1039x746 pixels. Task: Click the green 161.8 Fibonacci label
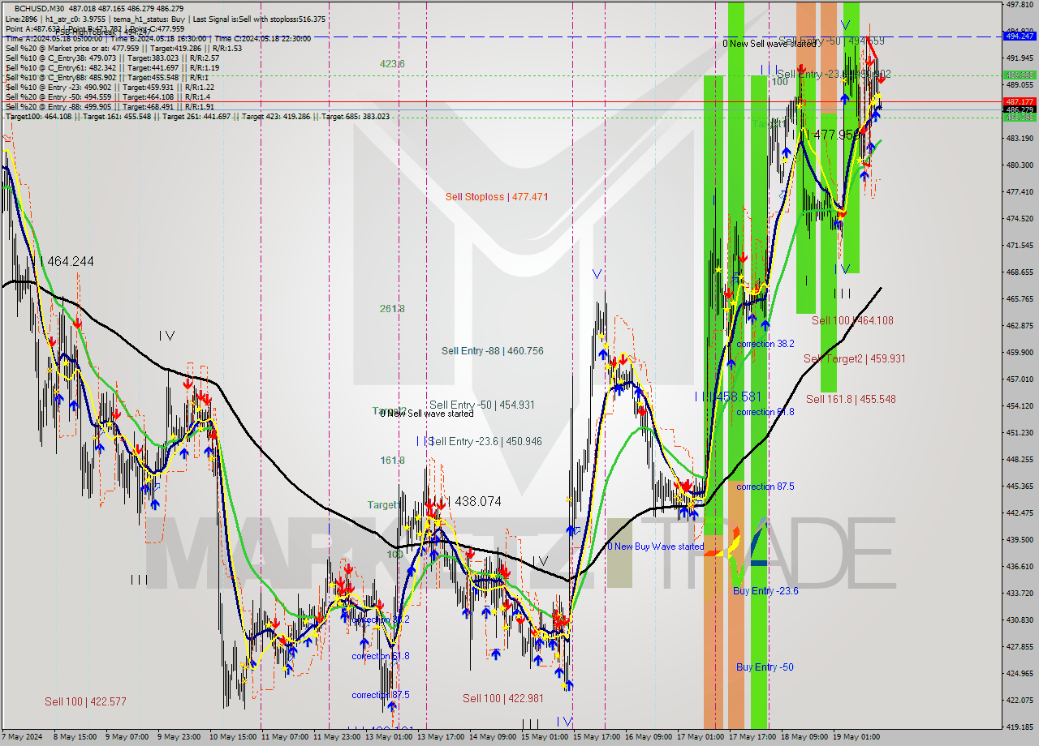(x=392, y=460)
